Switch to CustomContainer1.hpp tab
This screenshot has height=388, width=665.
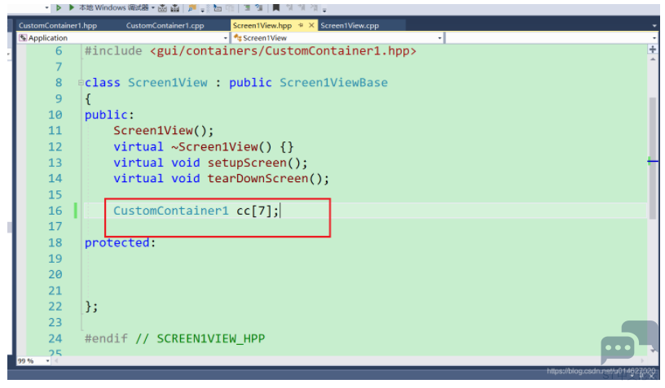[x=58, y=25]
